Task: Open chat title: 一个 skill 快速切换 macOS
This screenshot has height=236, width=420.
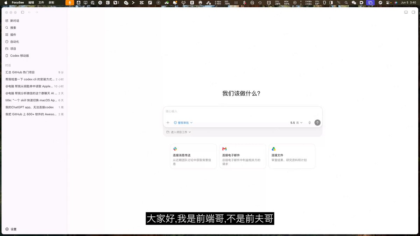Action: 34,100
